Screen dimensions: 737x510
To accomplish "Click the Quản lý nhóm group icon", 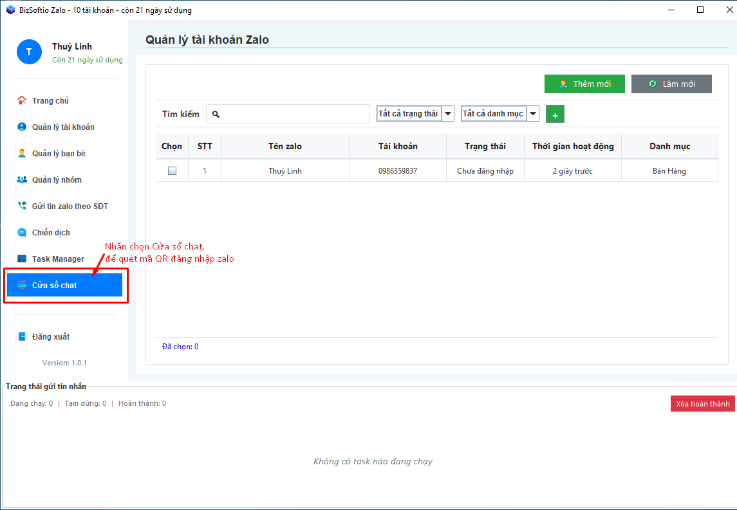I will 22,179.
